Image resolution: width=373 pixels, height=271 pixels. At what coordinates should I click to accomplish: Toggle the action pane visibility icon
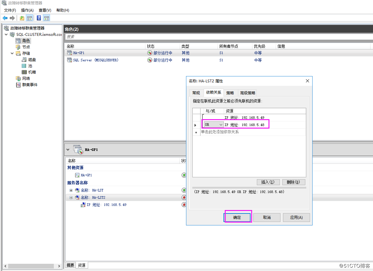pos(47,18)
